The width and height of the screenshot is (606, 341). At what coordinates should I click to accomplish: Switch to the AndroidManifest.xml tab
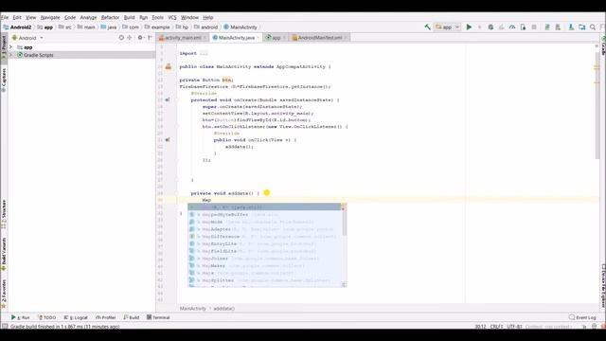[320, 38]
